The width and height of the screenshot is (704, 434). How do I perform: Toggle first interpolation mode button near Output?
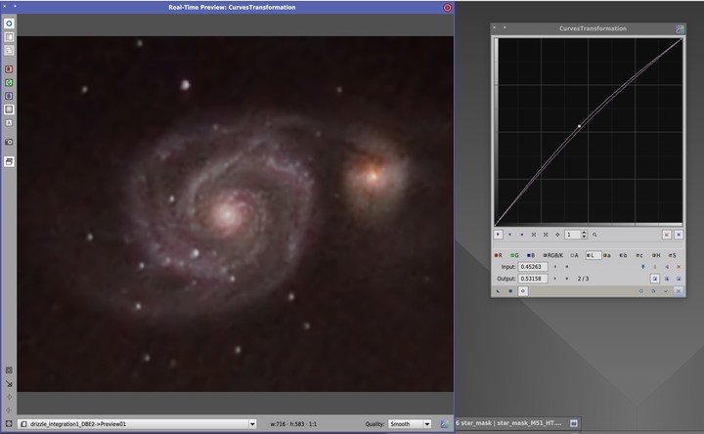click(x=655, y=279)
